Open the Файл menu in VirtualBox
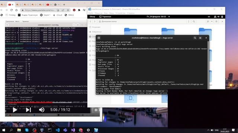 (x=91, y=13)
